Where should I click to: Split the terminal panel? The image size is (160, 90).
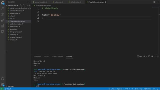tap(149, 56)
